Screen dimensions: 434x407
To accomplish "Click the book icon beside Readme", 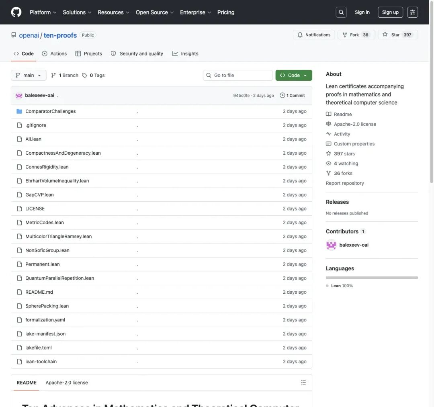I will [329, 114].
